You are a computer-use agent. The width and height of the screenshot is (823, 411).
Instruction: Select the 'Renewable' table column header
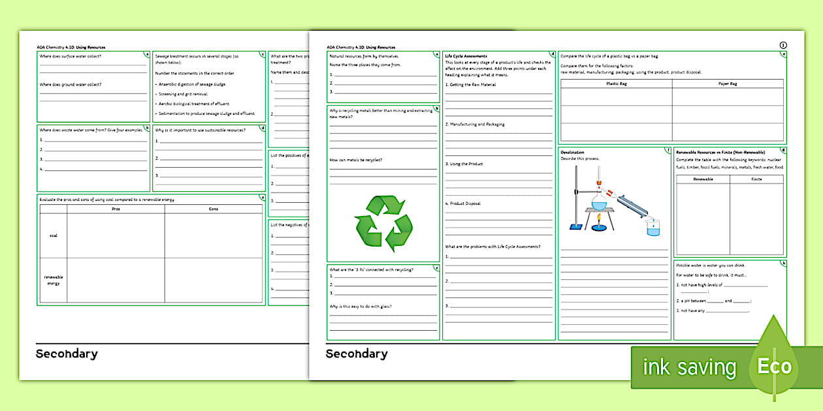[x=703, y=179]
